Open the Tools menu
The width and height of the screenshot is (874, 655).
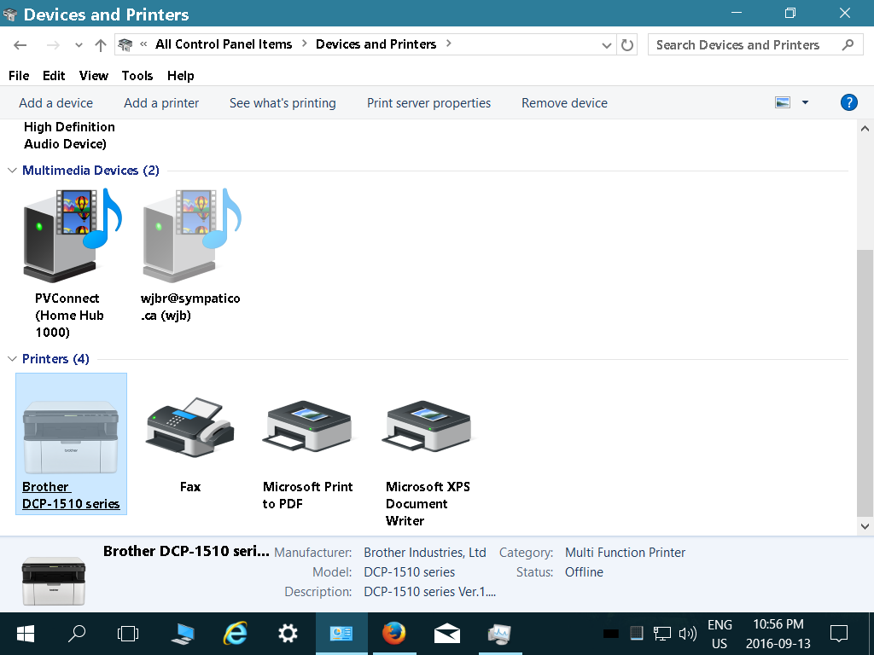[x=137, y=76]
